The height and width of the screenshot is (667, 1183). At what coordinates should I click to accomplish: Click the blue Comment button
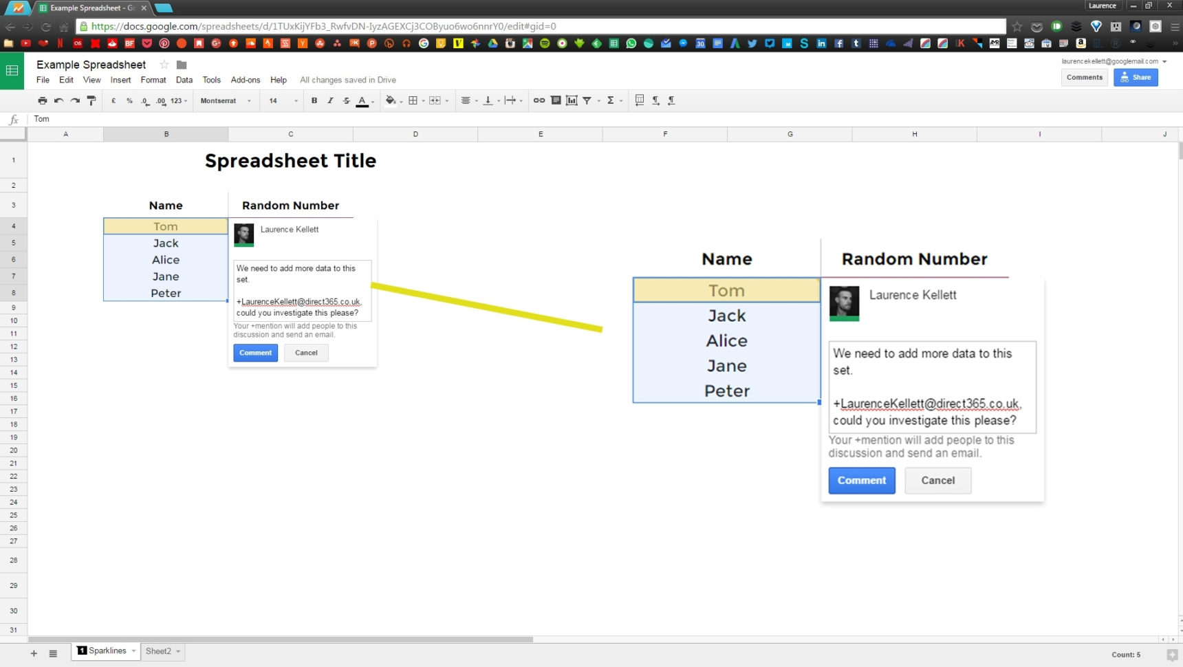pyautogui.click(x=861, y=480)
